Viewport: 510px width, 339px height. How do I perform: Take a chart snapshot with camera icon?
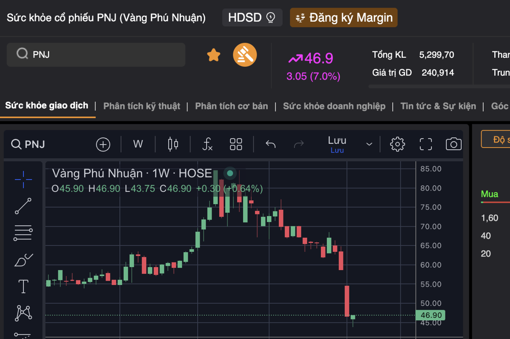[453, 144]
